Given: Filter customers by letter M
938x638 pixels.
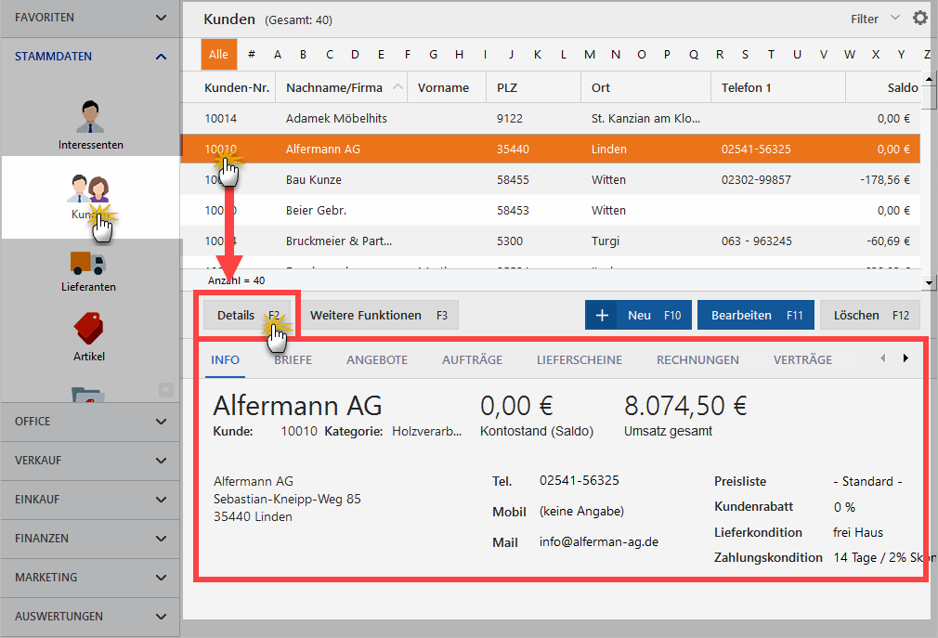Looking at the screenshot, I should [589, 55].
